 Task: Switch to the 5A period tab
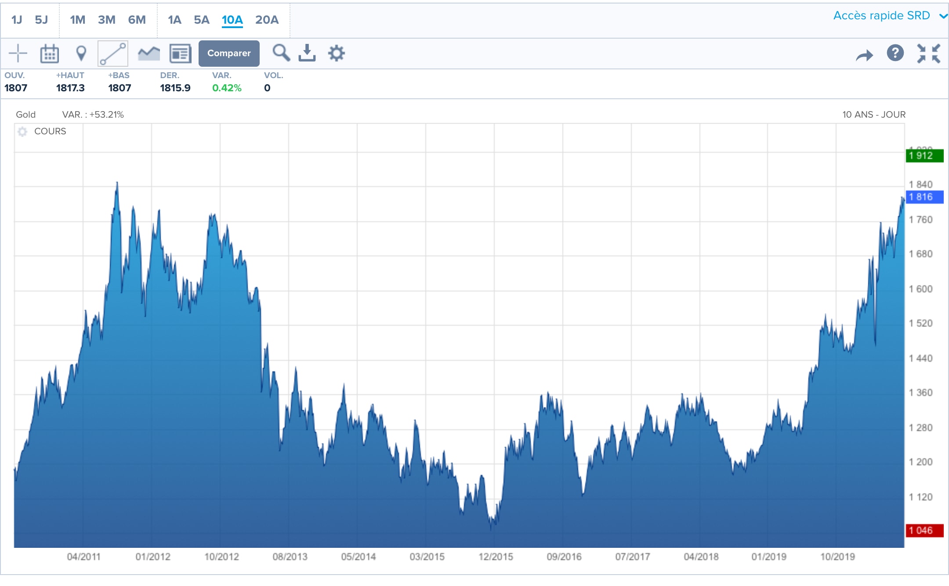pos(202,20)
